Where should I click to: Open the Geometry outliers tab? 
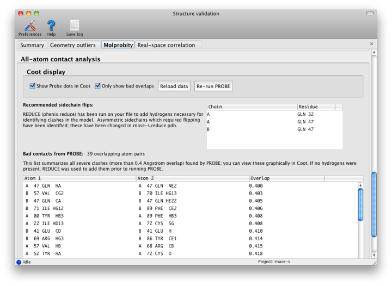(x=72, y=45)
